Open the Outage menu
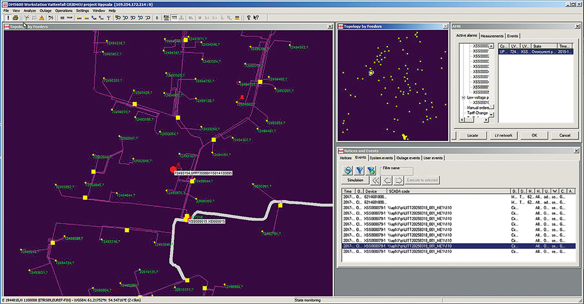Viewport: 584px width, 304px height. click(45, 11)
